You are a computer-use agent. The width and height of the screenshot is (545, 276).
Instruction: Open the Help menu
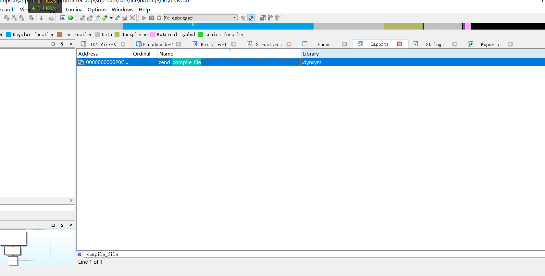[x=144, y=10]
